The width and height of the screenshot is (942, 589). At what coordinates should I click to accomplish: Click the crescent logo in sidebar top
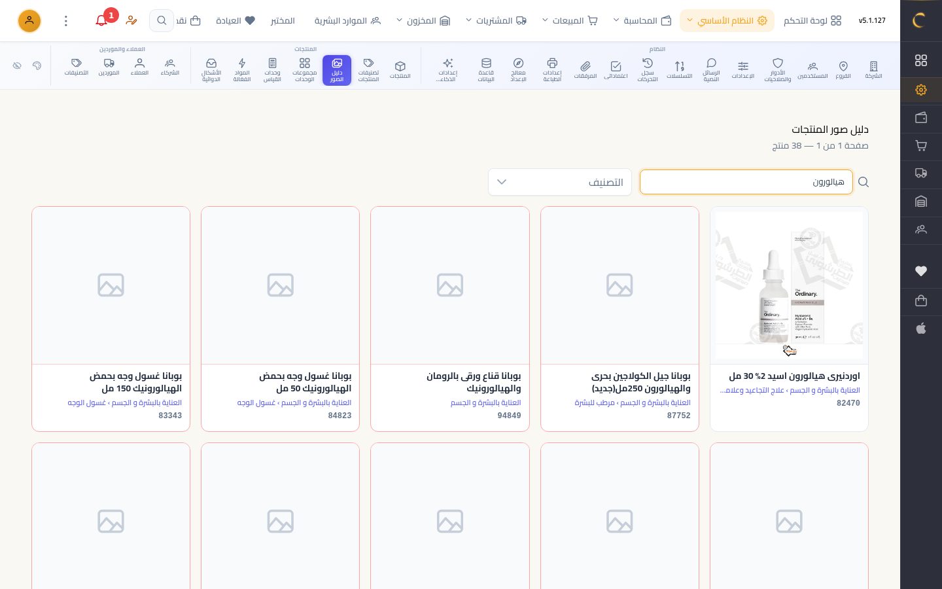coord(919,21)
